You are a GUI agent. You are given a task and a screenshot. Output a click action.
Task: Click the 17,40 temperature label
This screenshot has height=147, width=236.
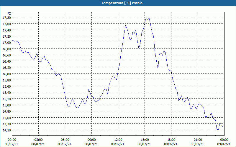7,30
